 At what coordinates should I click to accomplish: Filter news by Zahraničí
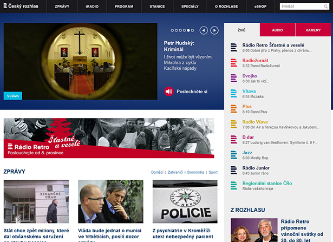click(x=175, y=172)
